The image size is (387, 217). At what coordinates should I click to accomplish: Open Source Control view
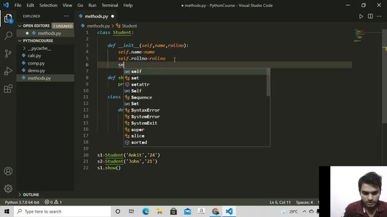tap(8, 53)
